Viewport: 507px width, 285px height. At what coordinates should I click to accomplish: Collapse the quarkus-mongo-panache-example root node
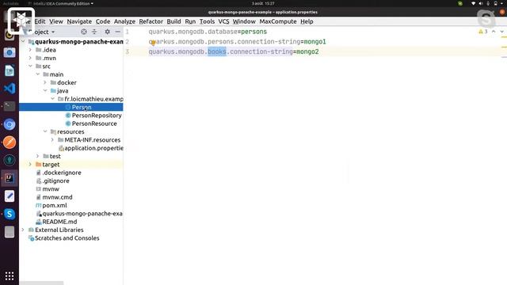click(23, 42)
